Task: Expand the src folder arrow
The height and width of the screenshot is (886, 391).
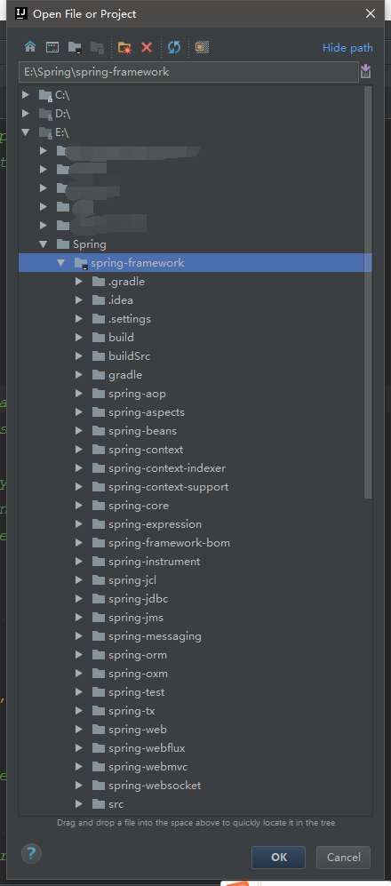Action: pos(79,803)
